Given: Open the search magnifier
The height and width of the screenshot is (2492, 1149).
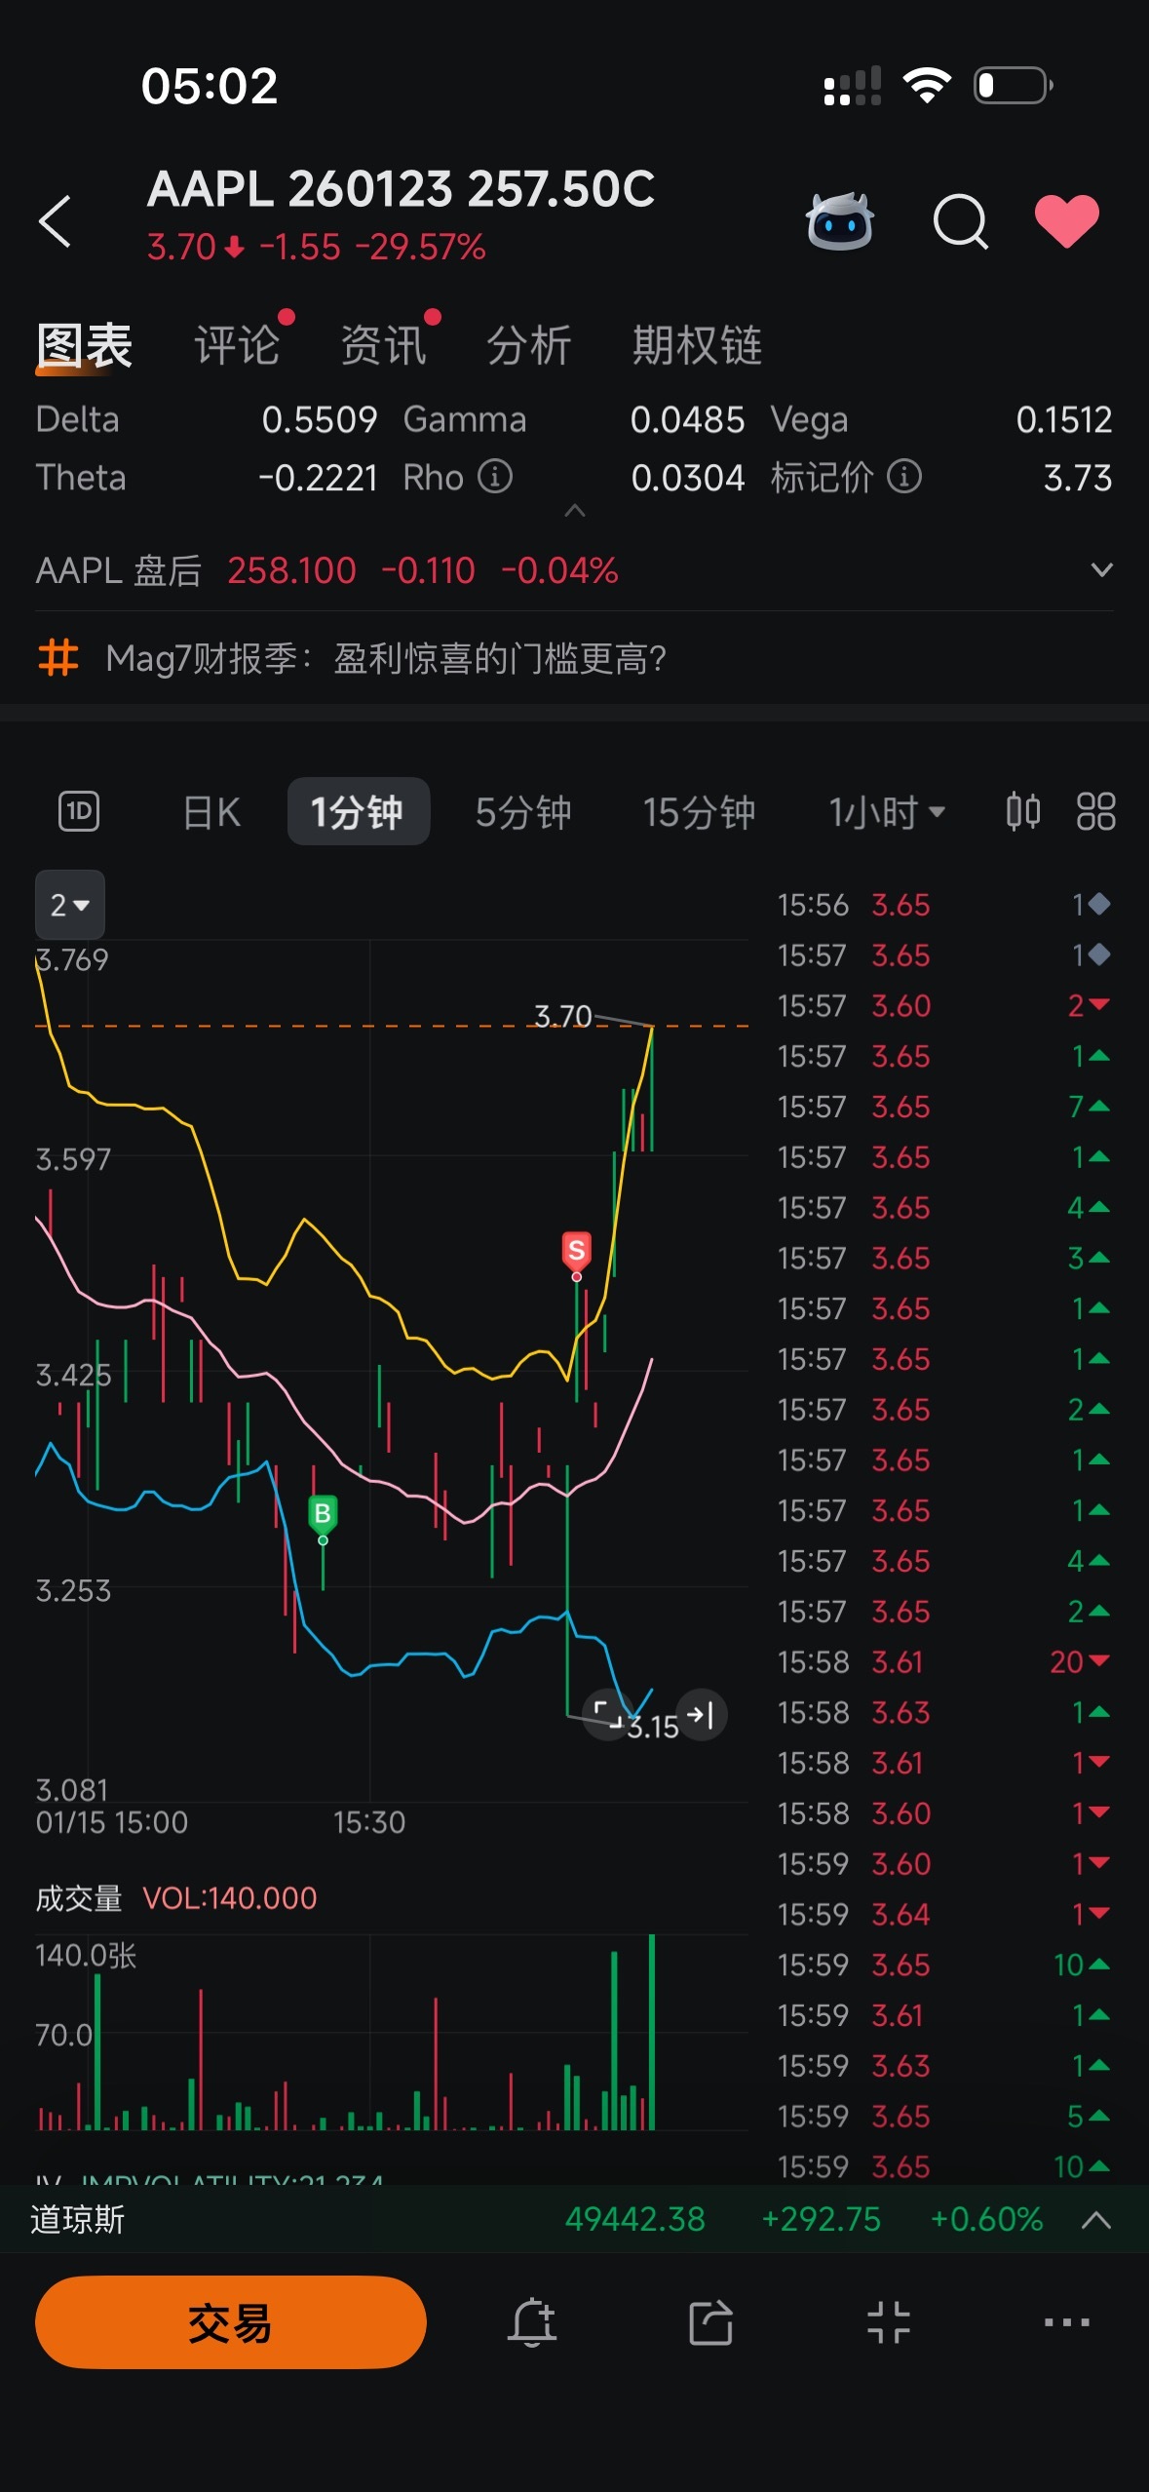Looking at the screenshot, I should coord(961,221).
